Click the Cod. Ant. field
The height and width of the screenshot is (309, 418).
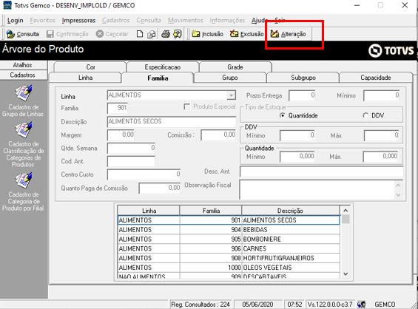pos(131,161)
